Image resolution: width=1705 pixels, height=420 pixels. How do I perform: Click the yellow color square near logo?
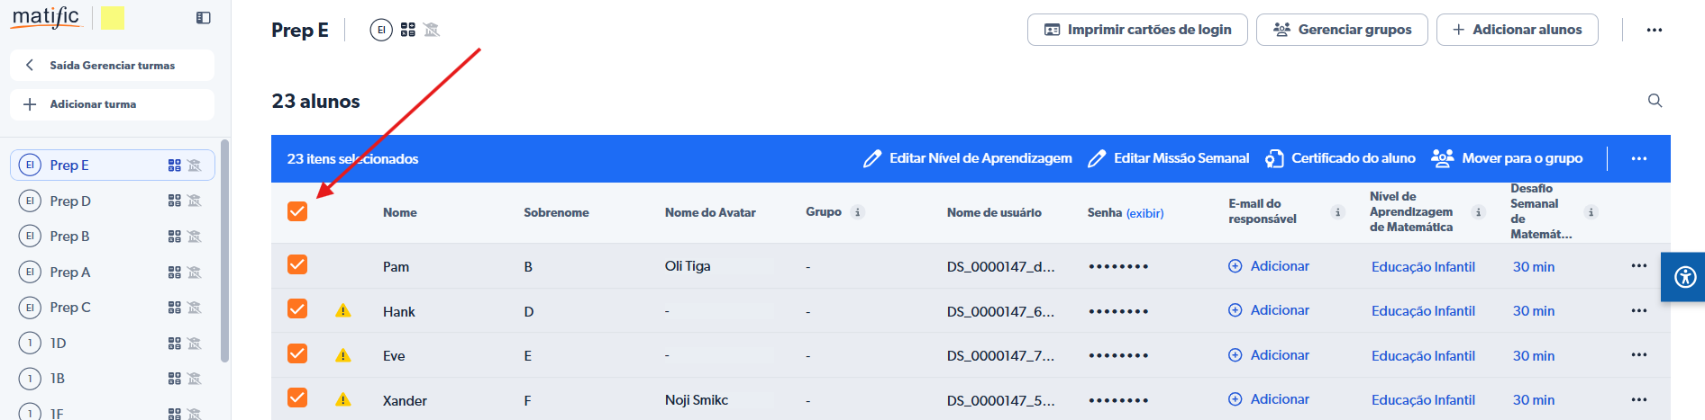(x=113, y=18)
